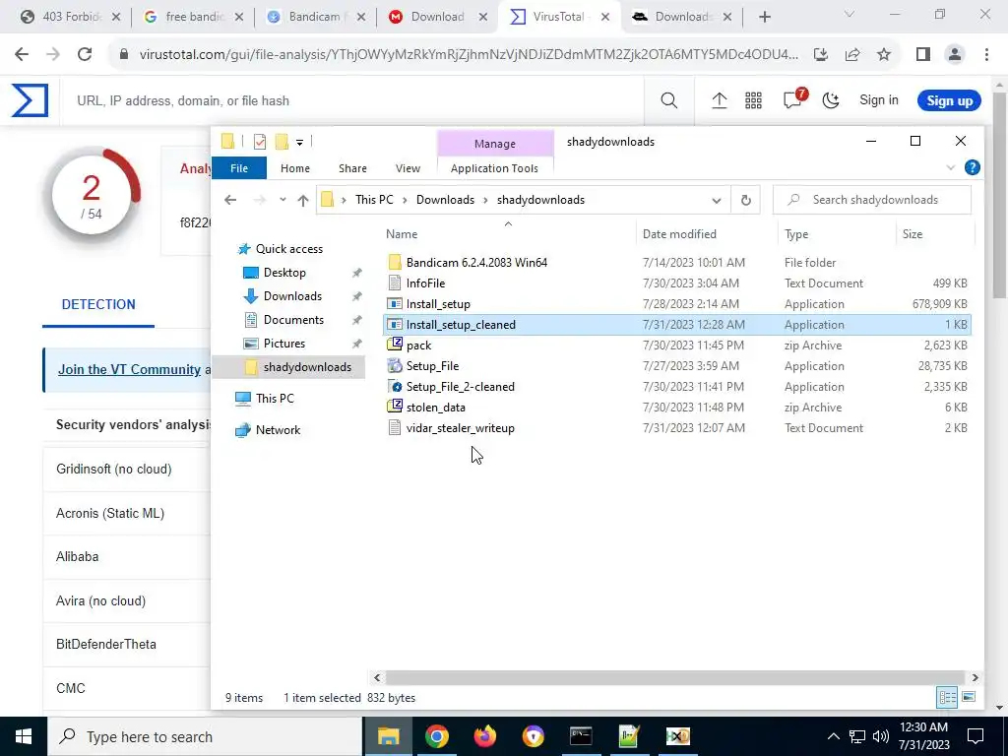1008x756 pixels.
Task: Open Windows Start menu
Action: pyautogui.click(x=24, y=736)
